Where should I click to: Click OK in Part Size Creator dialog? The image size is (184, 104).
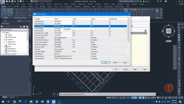(x=106, y=62)
